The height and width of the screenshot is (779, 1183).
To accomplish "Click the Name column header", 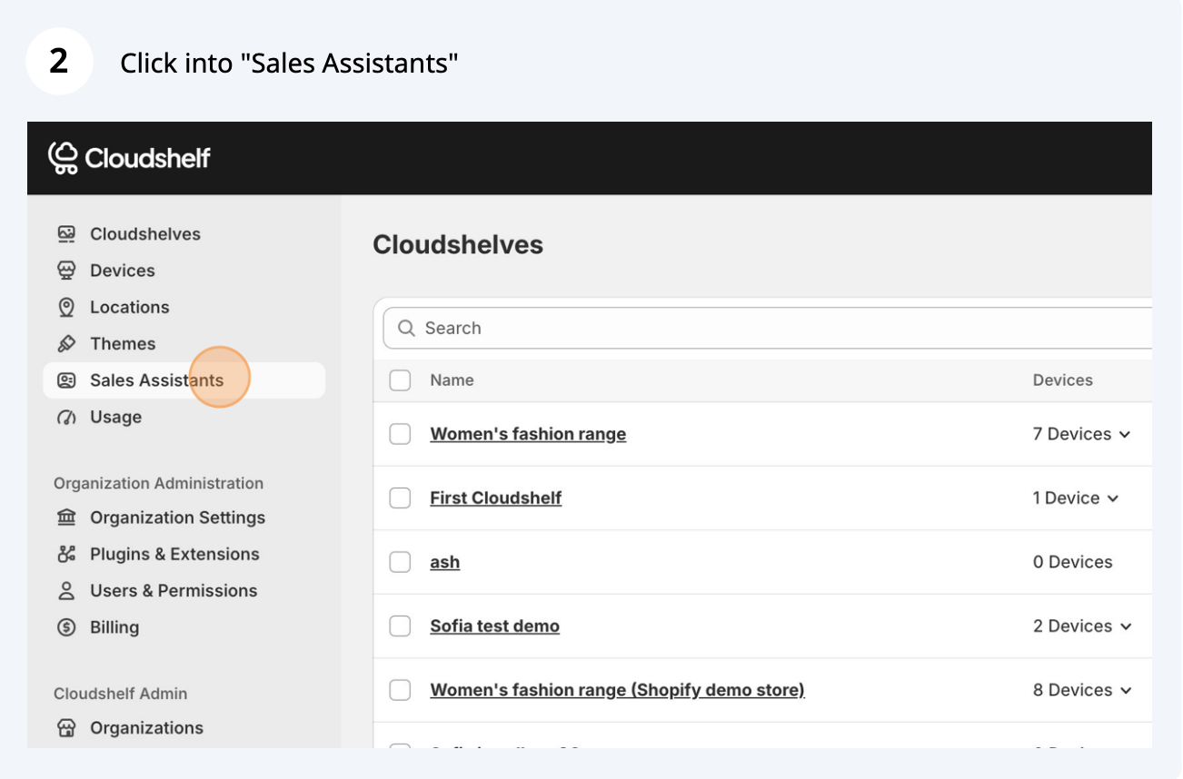I will [452, 380].
